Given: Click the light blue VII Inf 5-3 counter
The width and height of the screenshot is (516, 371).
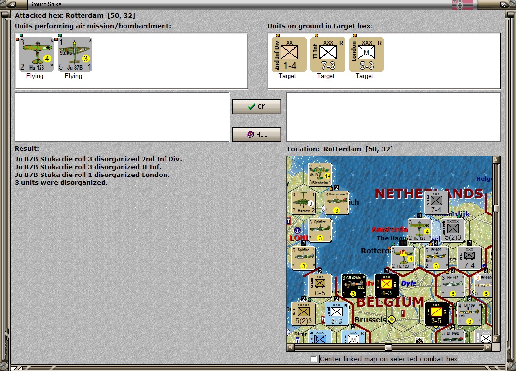Looking at the screenshot, I should 336,314.
